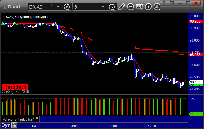Maximize the chart window

click(188, 3)
